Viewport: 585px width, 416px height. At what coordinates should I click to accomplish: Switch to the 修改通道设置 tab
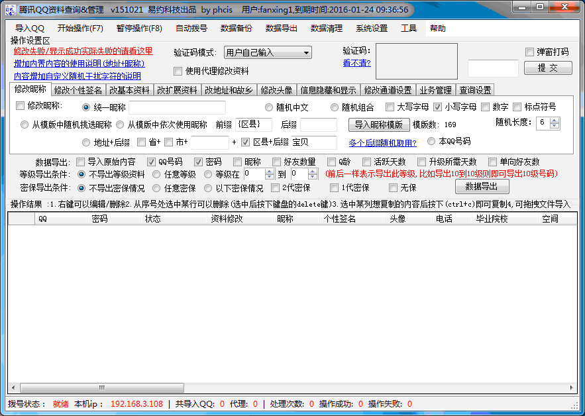coord(388,90)
